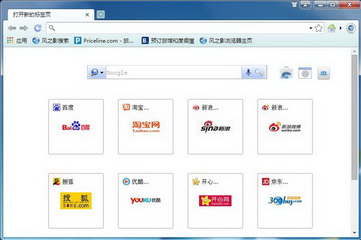Expand the small arrow next to the home icon
The width and height of the screenshot is (361, 240).
339,28
